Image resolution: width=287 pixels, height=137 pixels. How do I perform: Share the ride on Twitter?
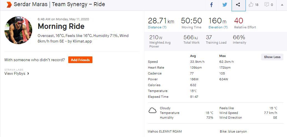tap(225, 5)
